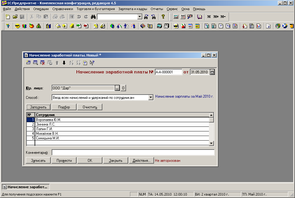Viewport: 295px width, 198px height.
Task: Click into the Комментарий text field
Action: pyautogui.click(x=133, y=153)
